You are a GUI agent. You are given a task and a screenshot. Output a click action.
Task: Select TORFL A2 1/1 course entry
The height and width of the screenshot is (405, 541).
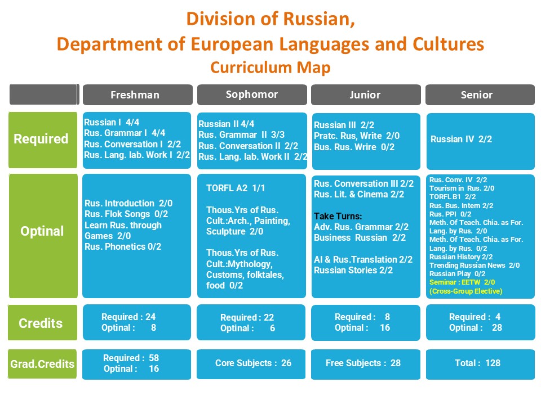234,188
